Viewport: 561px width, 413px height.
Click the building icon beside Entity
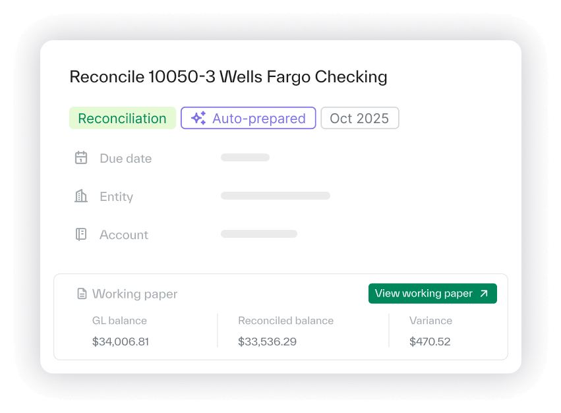click(81, 196)
